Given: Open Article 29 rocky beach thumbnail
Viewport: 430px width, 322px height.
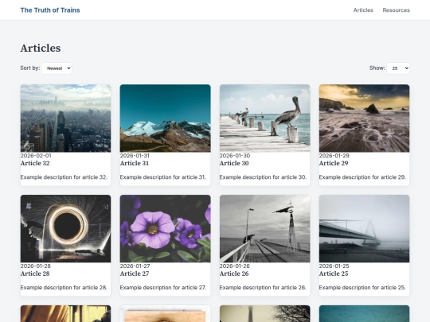Looking at the screenshot, I should (364, 118).
